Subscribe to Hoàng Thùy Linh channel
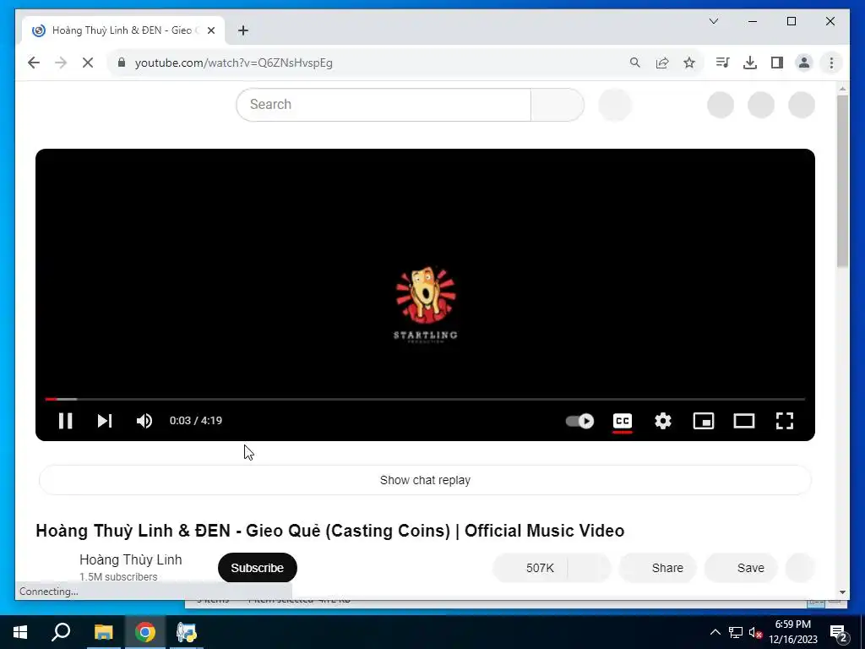The height and width of the screenshot is (649, 865). click(257, 568)
